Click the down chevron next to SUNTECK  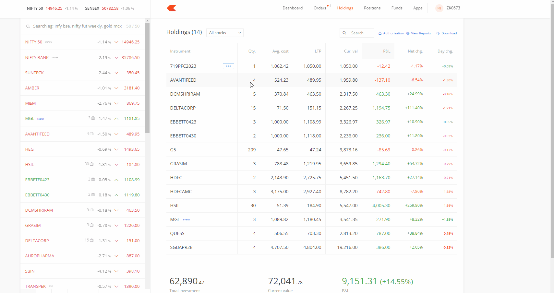[116, 73]
